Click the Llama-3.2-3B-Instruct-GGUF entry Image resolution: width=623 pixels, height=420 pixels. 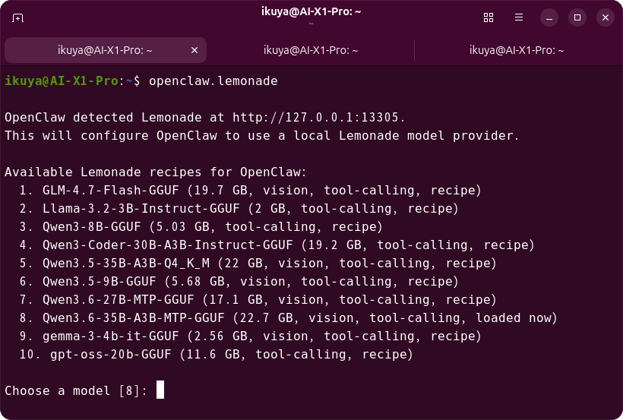239,209
